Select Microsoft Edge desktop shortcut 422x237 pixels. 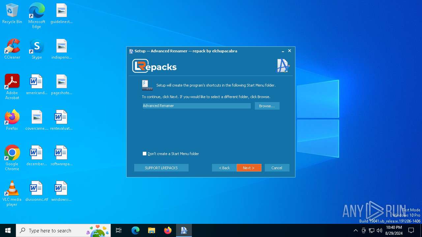tap(37, 15)
